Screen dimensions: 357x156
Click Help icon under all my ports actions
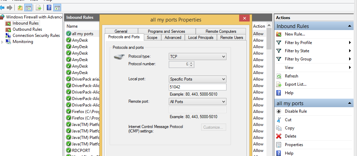(x=279, y=153)
